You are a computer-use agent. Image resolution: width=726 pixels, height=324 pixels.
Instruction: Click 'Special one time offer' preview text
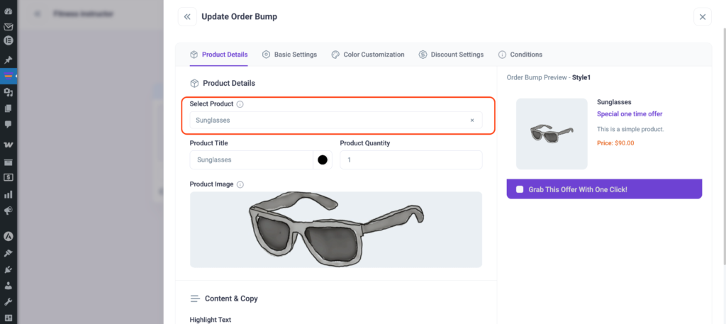point(630,114)
